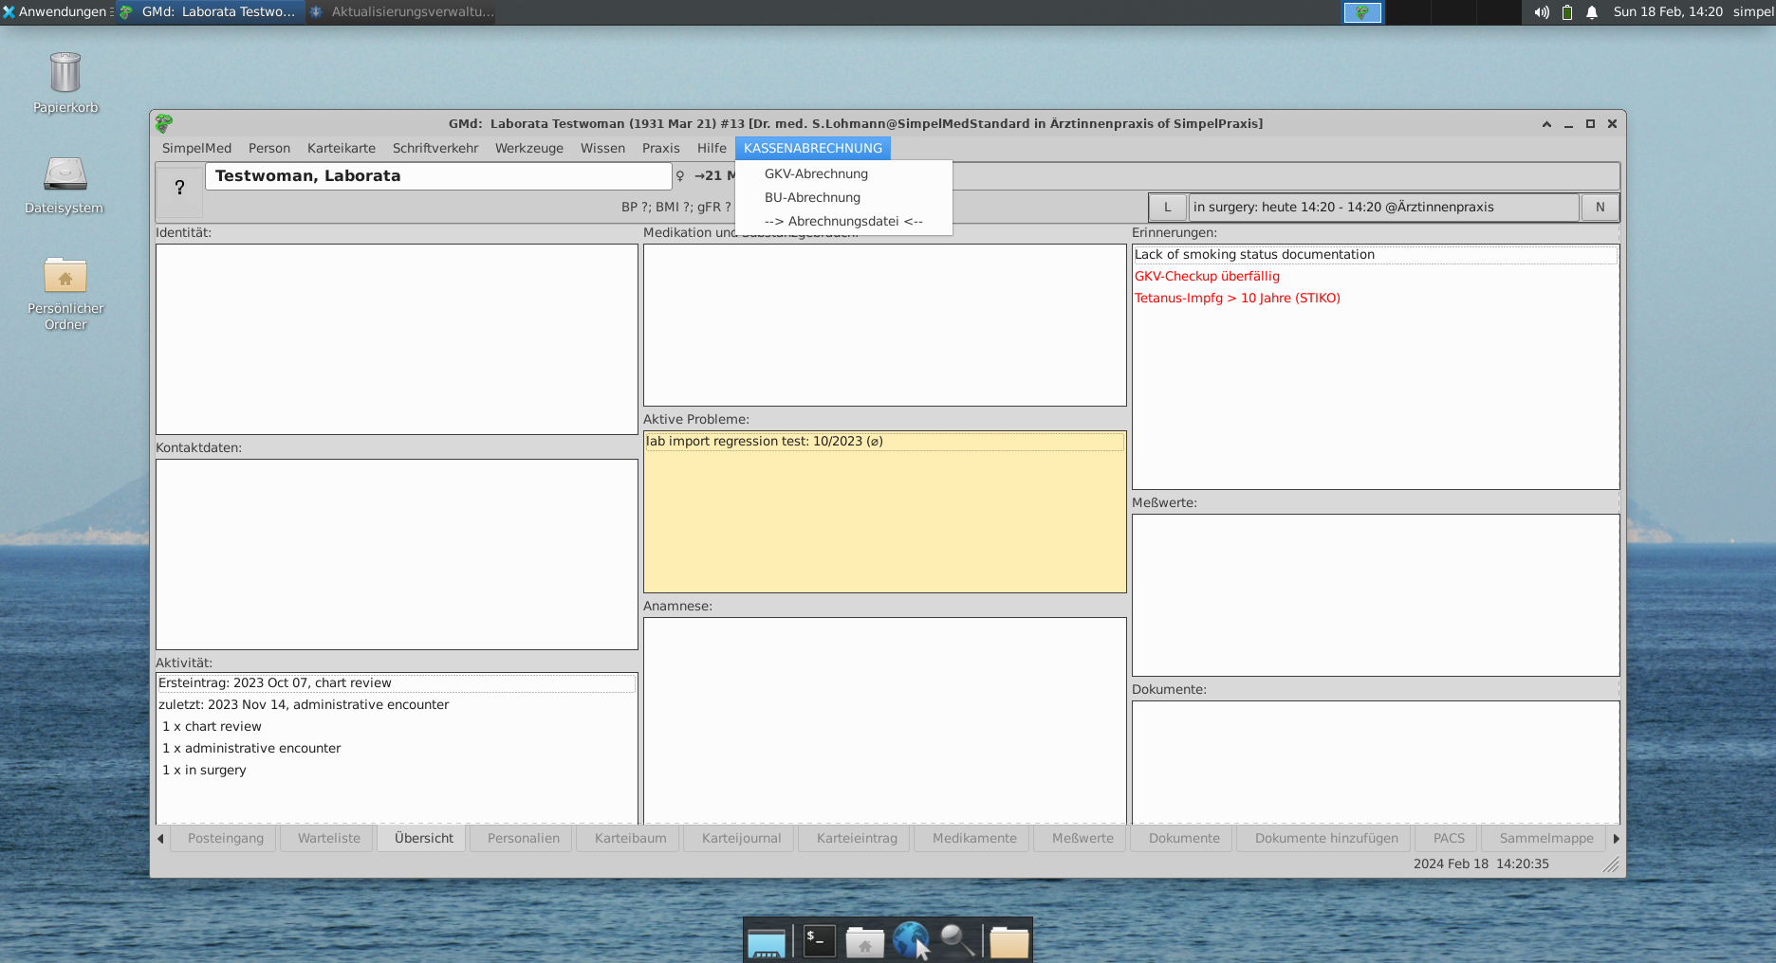The width and height of the screenshot is (1776, 963).
Task: Open the folder icon at dock end
Action: (x=1008, y=942)
